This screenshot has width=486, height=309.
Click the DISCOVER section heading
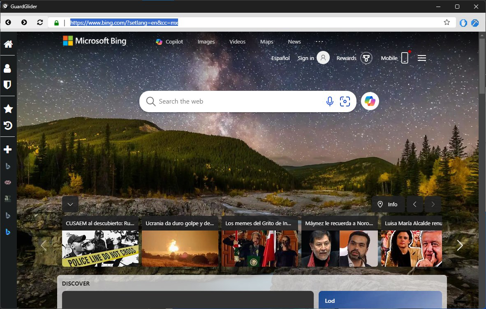click(x=76, y=284)
